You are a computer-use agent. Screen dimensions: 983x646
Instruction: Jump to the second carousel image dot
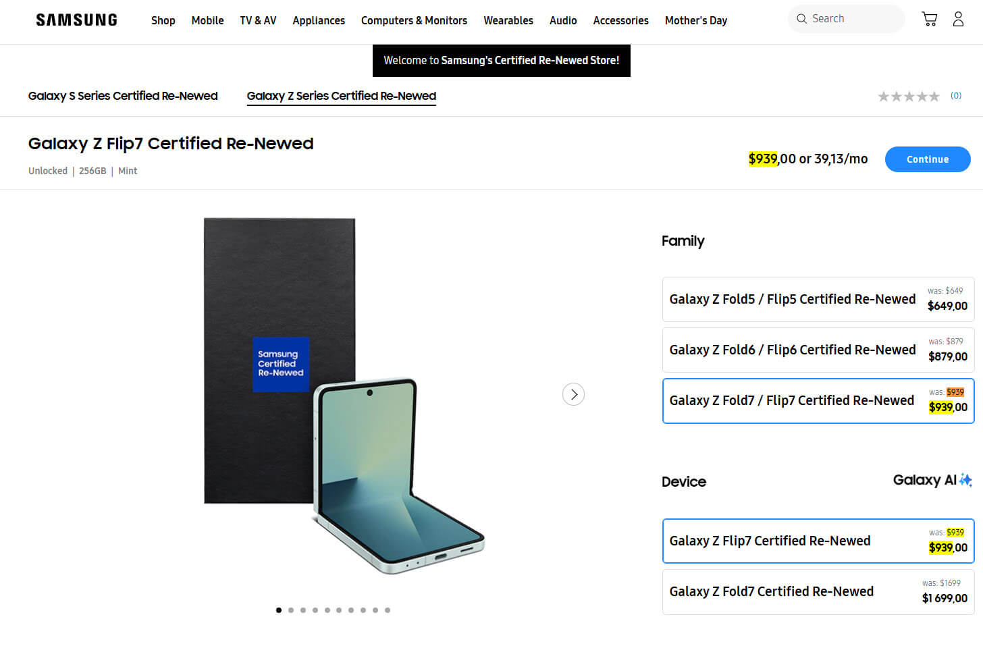click(291, 610)
